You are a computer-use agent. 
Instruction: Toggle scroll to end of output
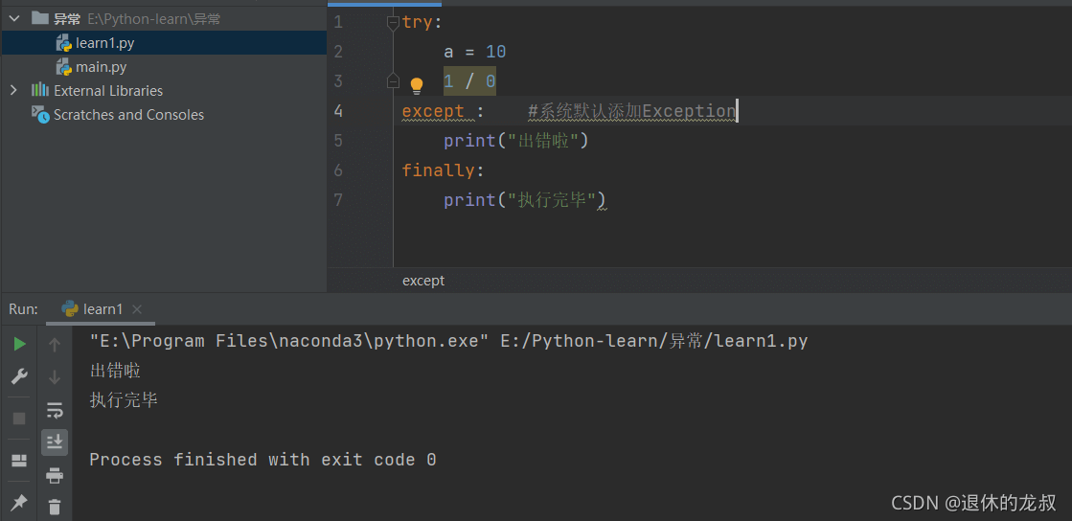click(x=55, y=442)
